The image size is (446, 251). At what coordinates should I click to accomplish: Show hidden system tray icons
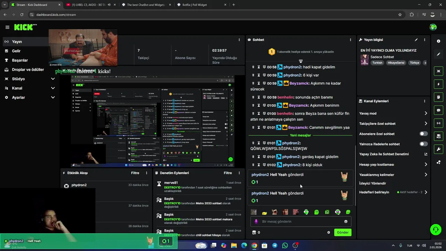pos(393,245)
